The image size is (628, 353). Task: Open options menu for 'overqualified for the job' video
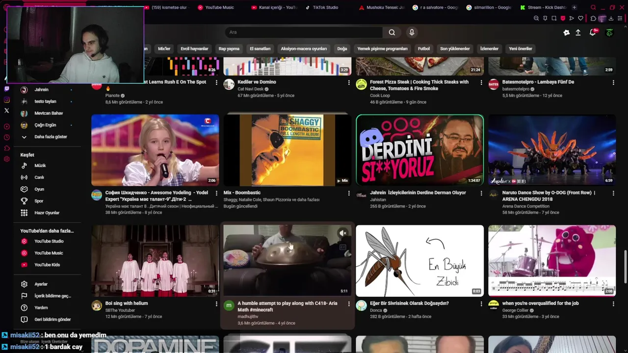[613, 304]
